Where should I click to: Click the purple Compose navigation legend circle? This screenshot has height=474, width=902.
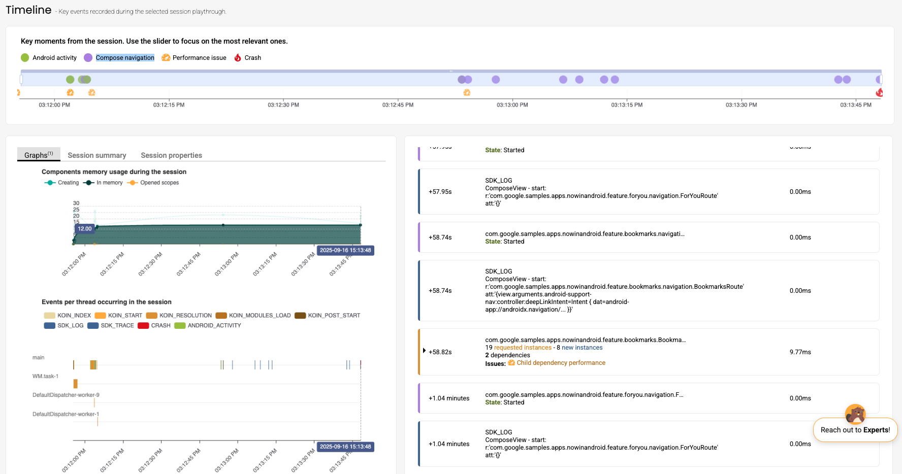coord(88,58)
